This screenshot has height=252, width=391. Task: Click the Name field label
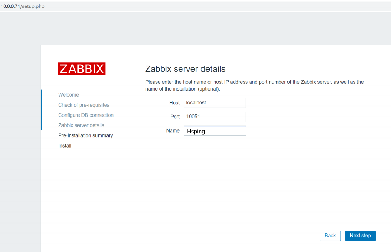pos(173,131)
